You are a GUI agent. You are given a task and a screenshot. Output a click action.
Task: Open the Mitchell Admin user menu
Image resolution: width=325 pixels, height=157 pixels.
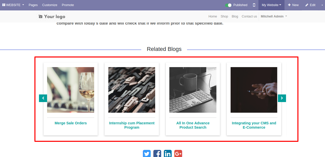274,16
